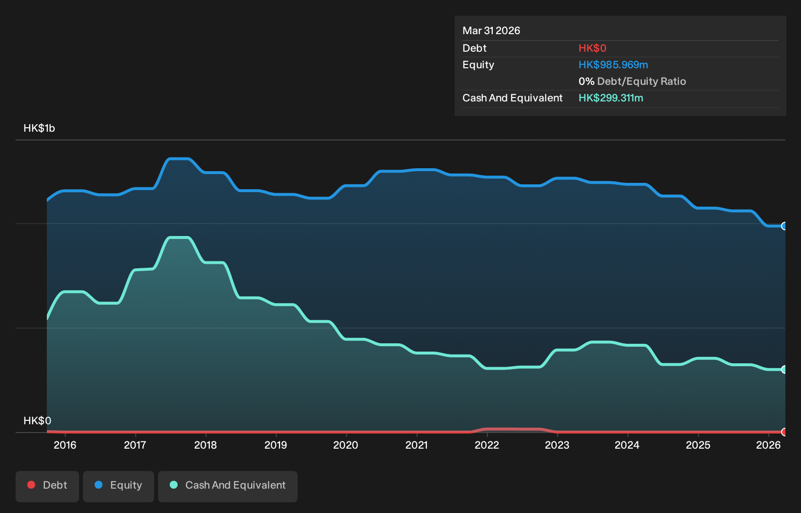Click the HK$985.969m equity value
Viewport: 801px width, 513px height.
coord(613,65)
